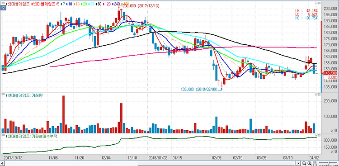Click the 2017/10/12 date label
The width and height of the screenshot is (339, 166).
13,157
